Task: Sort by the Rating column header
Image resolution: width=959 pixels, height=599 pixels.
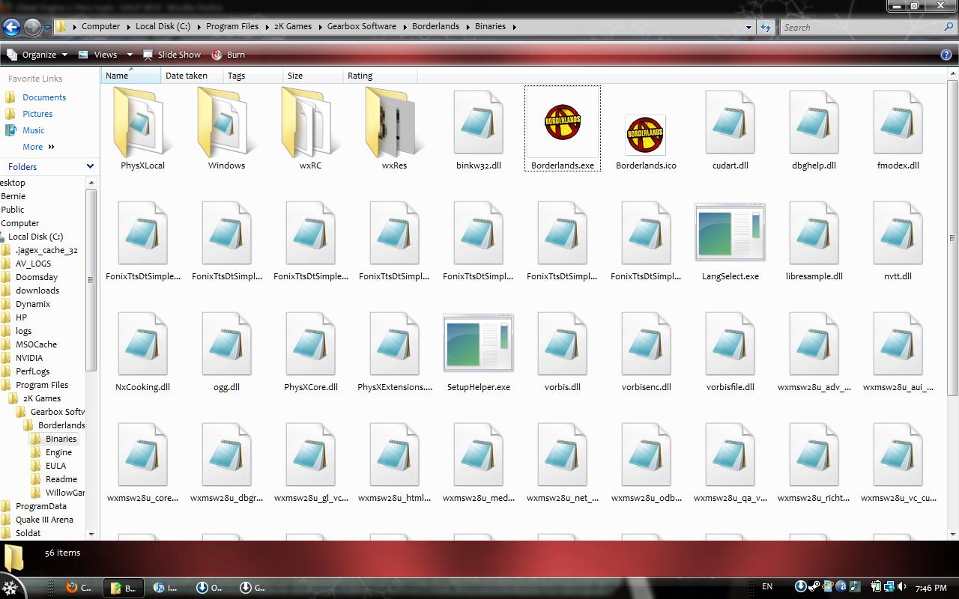Action: (380, 76)
